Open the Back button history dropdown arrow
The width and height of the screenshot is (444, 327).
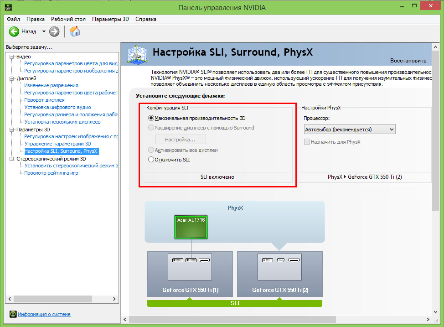point(44,31)
